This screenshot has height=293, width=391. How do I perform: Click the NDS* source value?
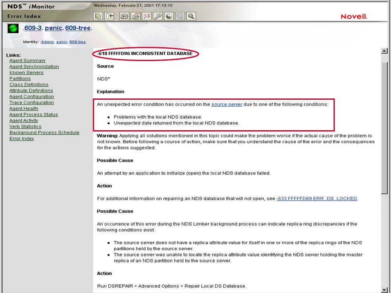[103, 79]
